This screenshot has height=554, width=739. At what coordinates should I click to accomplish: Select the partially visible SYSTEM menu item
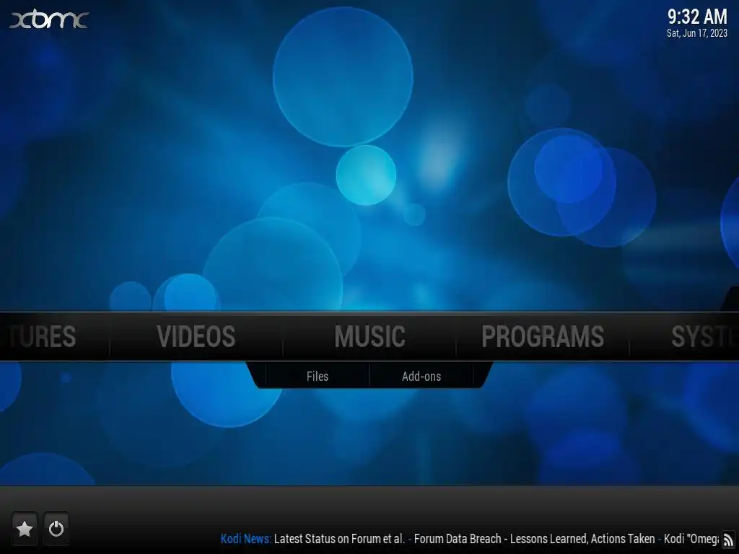tap(705, 336)
